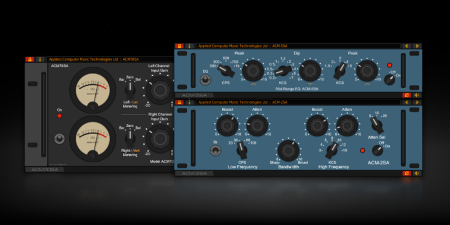The height and width of the screenshot is (225, 450).
Task: Go to next preset on ACM-5SA
Action: 417,46
